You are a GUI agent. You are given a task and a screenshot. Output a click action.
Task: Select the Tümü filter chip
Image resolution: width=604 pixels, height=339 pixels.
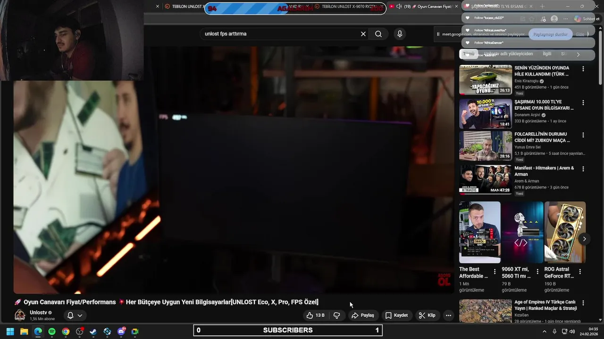pos(469,54)
